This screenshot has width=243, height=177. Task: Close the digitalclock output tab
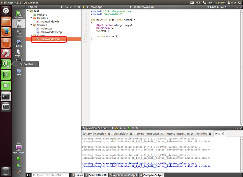(x=131, y=134)
